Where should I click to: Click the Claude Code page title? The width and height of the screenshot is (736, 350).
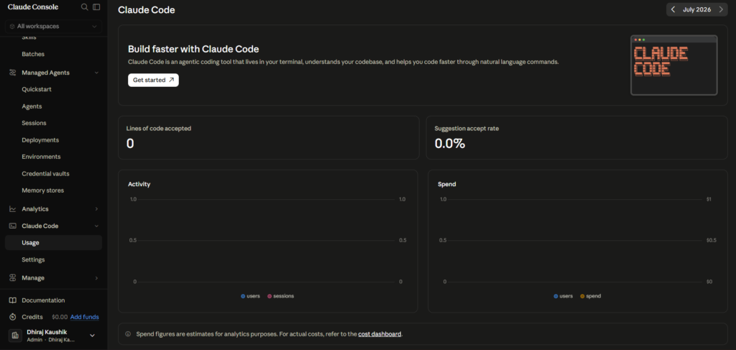[x=147, y=10]
